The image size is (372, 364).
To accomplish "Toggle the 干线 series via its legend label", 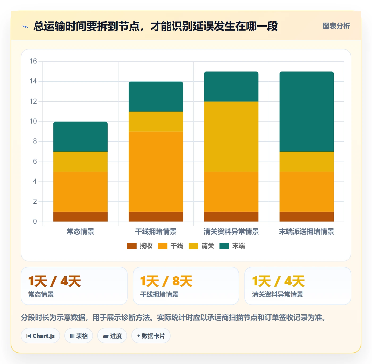I will (x=177, y=246).
